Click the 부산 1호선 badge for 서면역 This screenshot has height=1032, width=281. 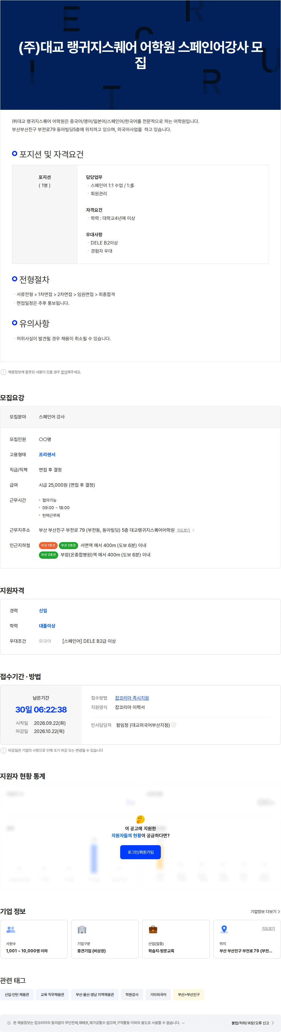[x=48, y=545]
